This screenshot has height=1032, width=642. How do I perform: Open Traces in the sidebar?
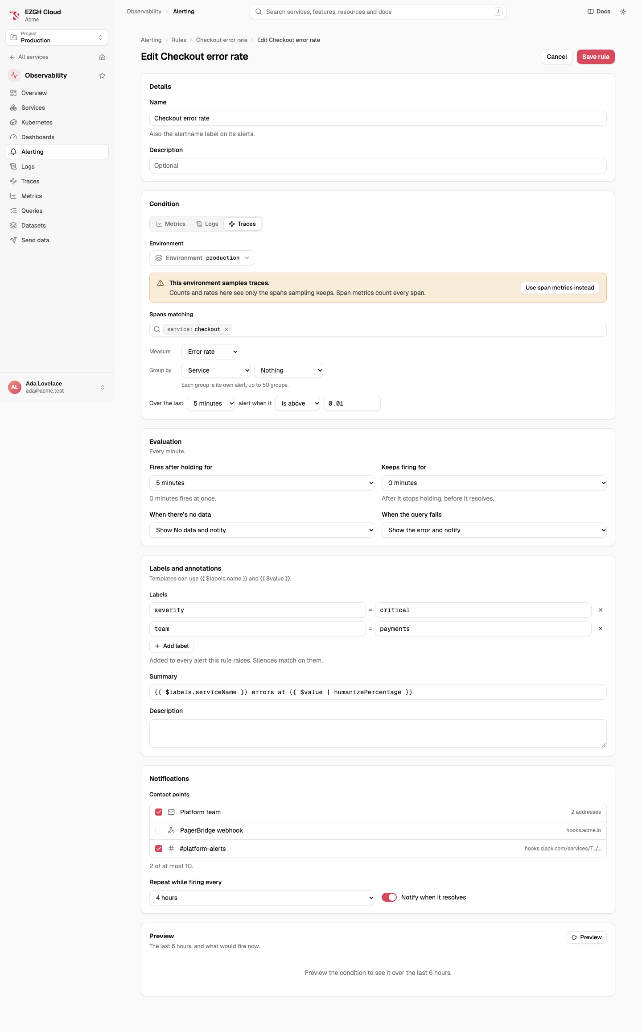(x=57, y=181)
